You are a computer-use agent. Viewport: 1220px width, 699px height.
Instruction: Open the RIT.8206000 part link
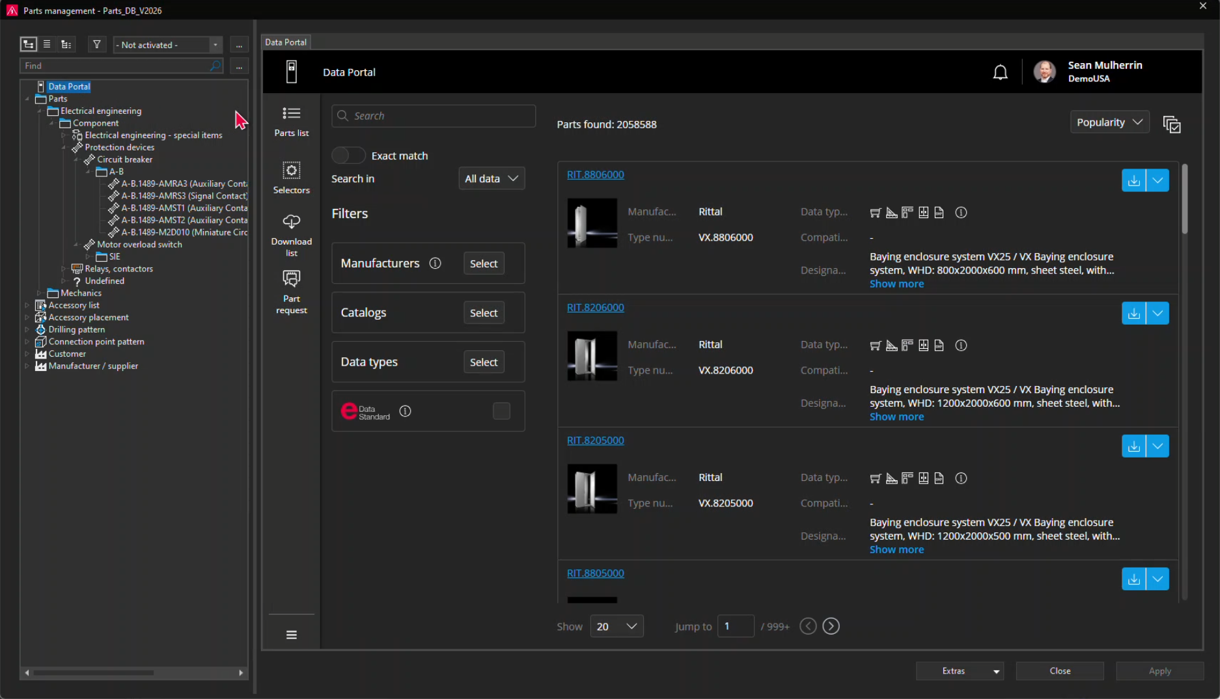pyautogui.click(x=595, y=307)
